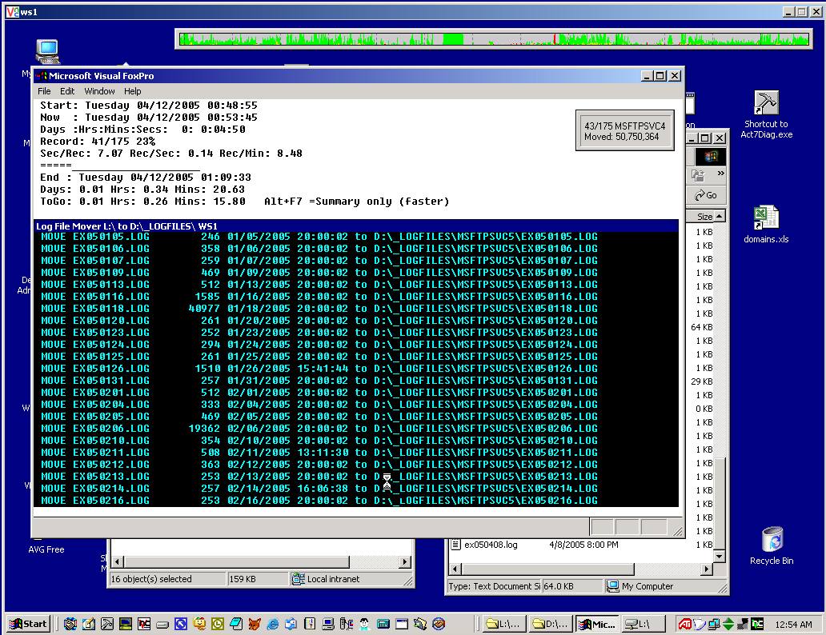Viewport: 826px width, 635px height.
Task: Select the AVG Free desktop icon label
Action: coord(46,549)
